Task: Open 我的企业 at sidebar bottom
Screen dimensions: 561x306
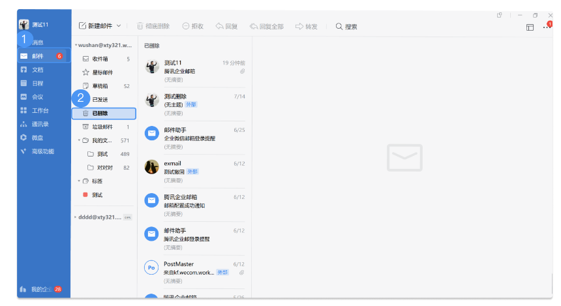Action: point(40,289)
